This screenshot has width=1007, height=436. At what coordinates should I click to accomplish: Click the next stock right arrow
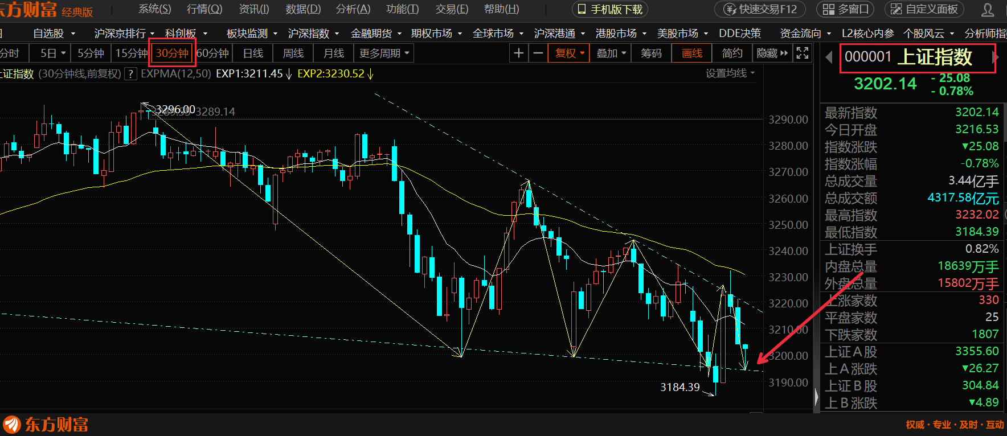click(995, 57)
